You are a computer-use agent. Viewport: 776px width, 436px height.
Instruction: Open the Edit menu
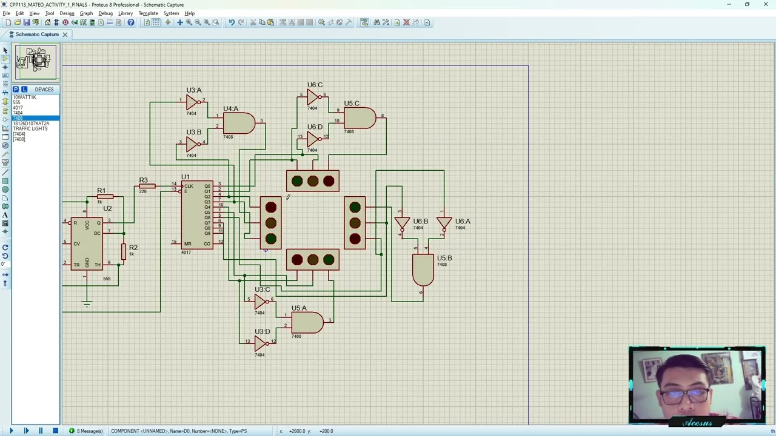(20, 13)
